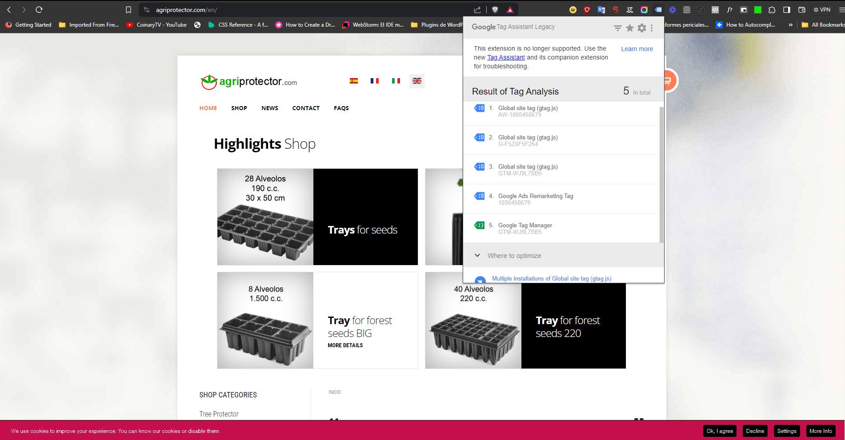Open the Tree Protector shop category
Image resolution: width=845 pixels, height=440 pixels.
(219, 414)
